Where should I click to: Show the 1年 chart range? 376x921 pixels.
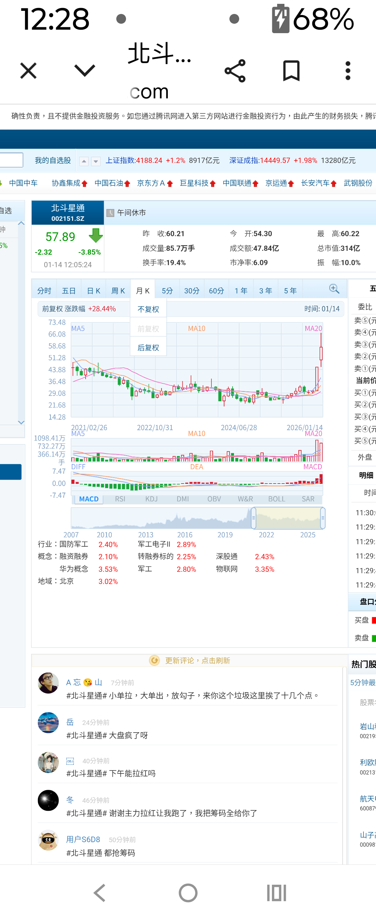click(241, 291)
